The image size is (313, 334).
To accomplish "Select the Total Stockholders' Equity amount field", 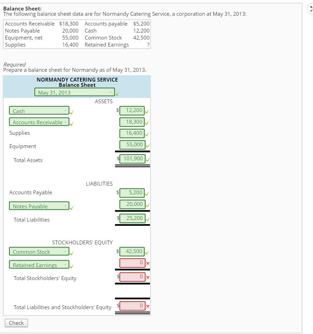I will [132, 277].
